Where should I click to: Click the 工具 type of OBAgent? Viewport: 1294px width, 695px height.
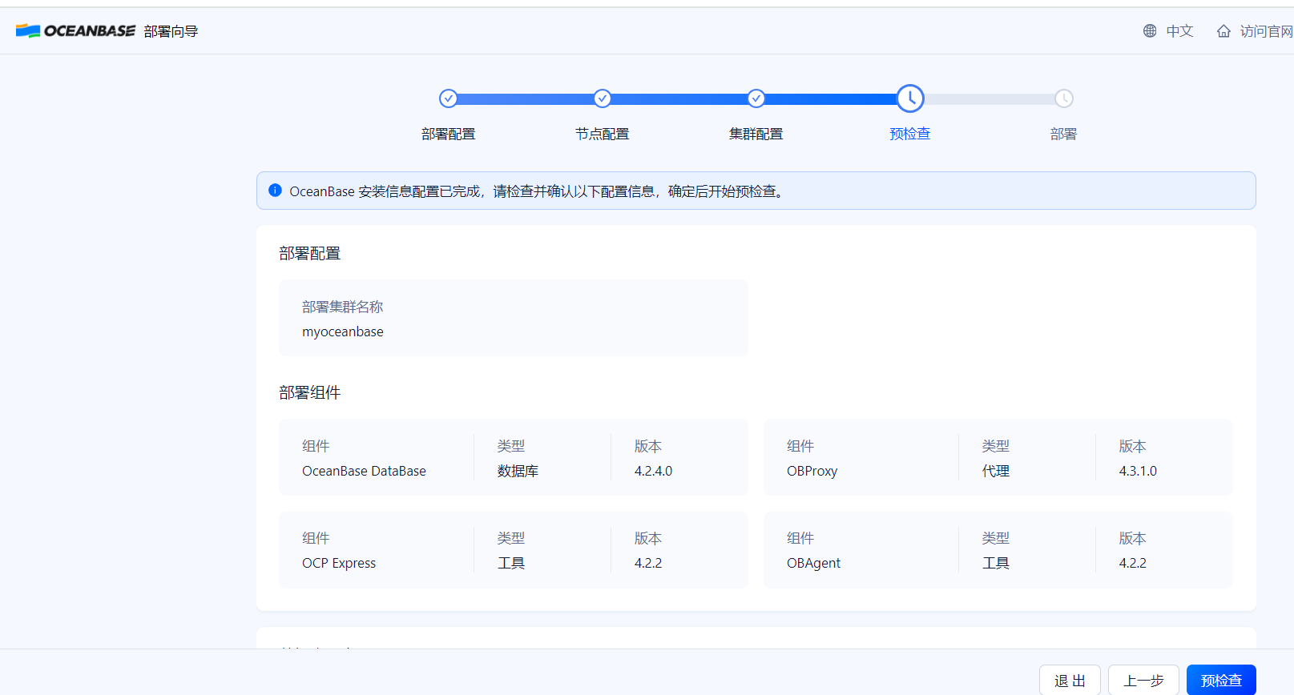point(996,563)
